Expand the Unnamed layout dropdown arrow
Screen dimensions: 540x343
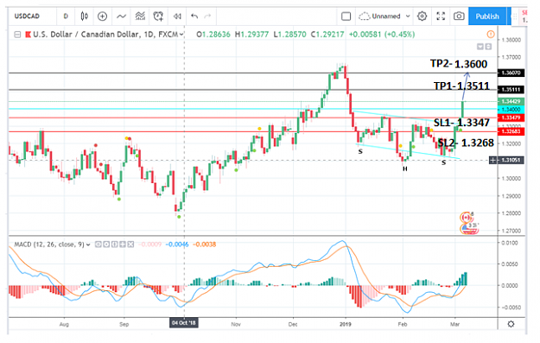408,16
